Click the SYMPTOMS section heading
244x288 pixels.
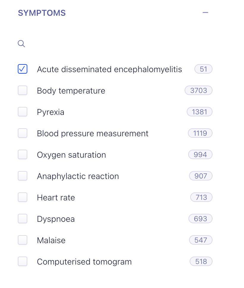pyautogui.click(x=42, y=13)
